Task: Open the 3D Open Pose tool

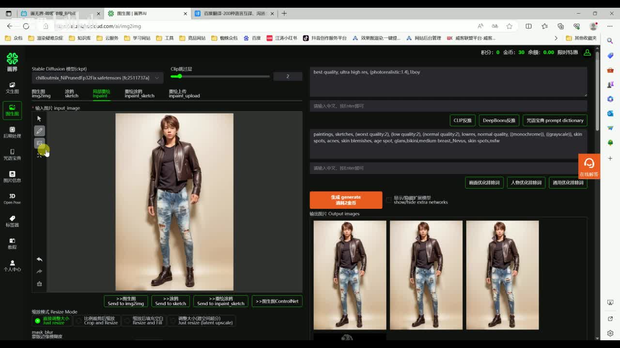Action: (12, 199)
